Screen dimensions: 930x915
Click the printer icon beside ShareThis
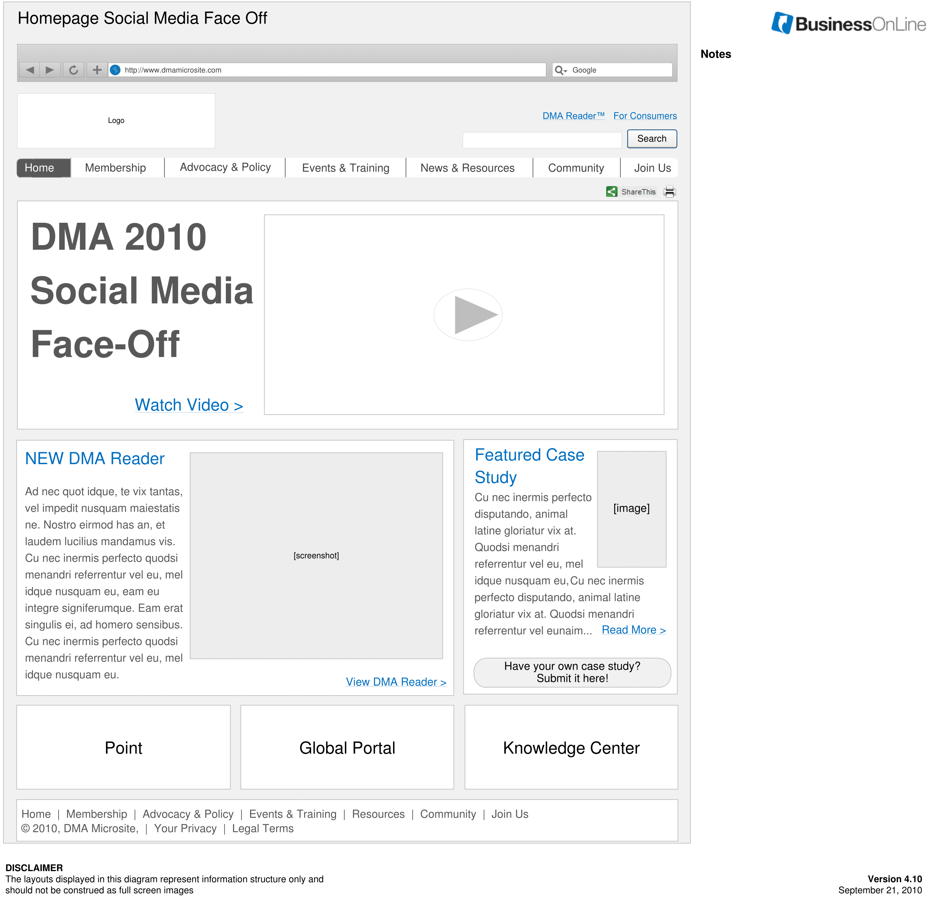click(670, 192)
